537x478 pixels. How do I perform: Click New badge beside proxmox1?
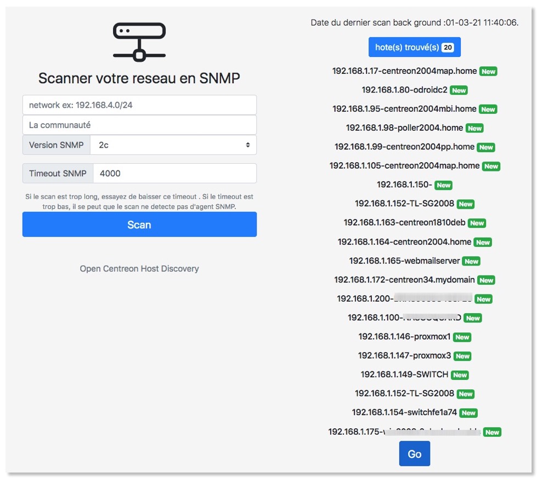462,337
